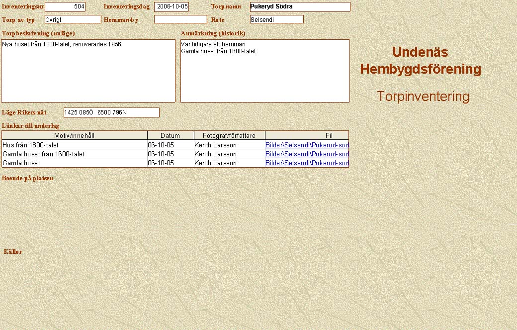Select the Rote field containing Selsendi

pyautogui.click(x=276, y=19)
